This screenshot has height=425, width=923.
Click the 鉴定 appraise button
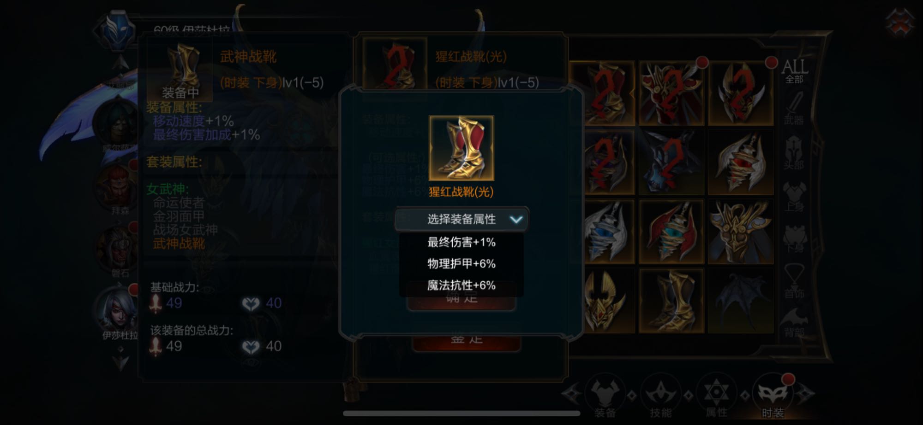tap(466, 340)
